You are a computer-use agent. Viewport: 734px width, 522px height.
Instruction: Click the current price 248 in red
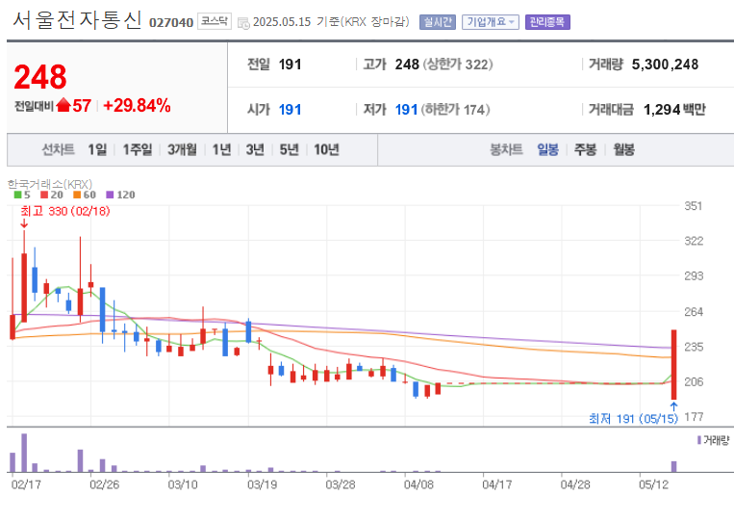[40, 77]
